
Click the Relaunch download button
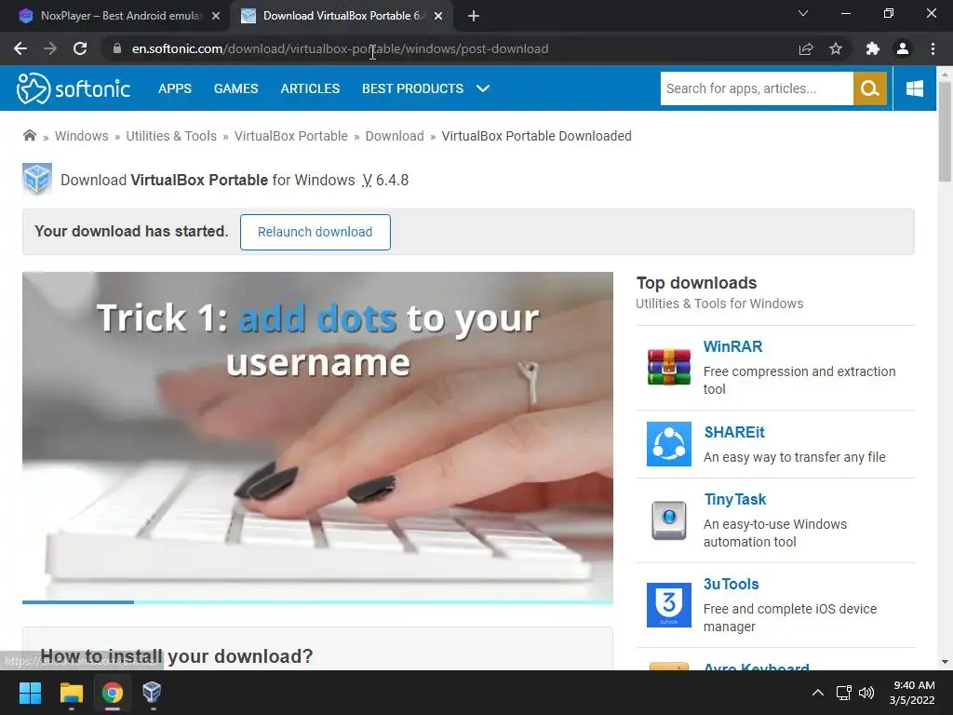(x=315, y=232)
